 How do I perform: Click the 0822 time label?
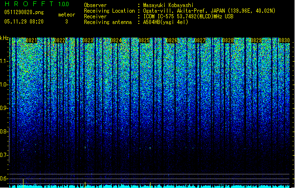(60, 40)
